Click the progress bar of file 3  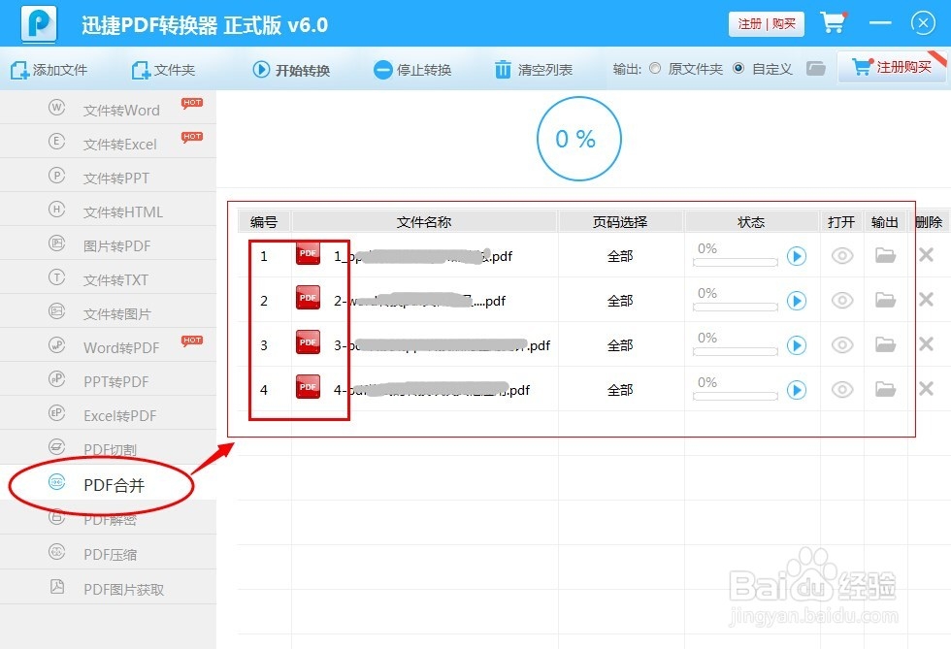pos(736,352)
